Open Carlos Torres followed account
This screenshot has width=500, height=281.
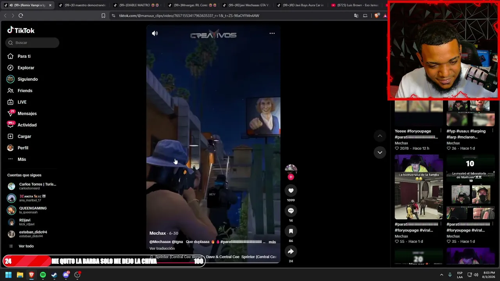(x=32, y=186)
